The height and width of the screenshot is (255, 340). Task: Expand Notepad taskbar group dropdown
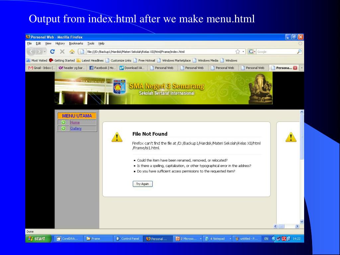coord(230,238)
